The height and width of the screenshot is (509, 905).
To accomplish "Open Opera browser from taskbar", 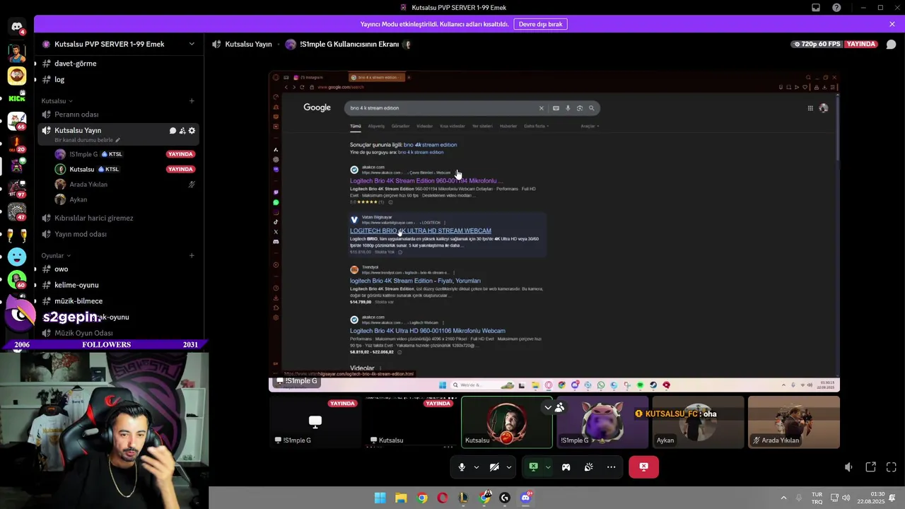I will [x=443, y=498].
